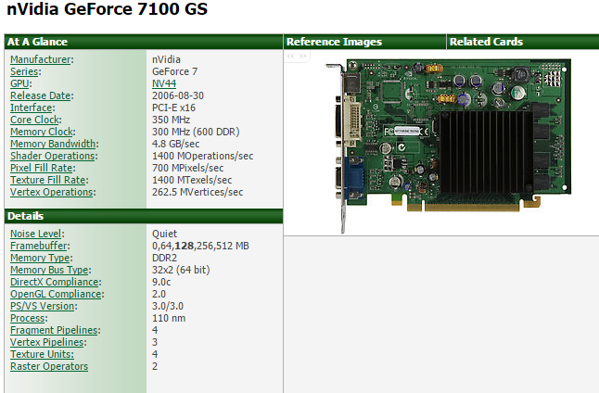
Task: Click the PCI-E x16 interface value
Action: [173, 108]
